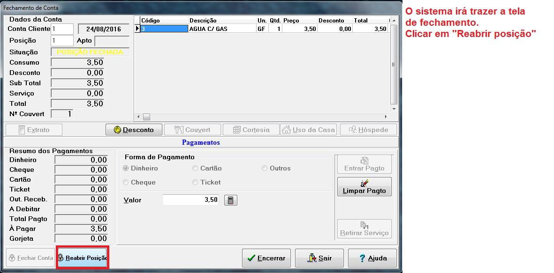Apply a discount with the Desconto button
This screenshot has height=273, width=554.
134,130
